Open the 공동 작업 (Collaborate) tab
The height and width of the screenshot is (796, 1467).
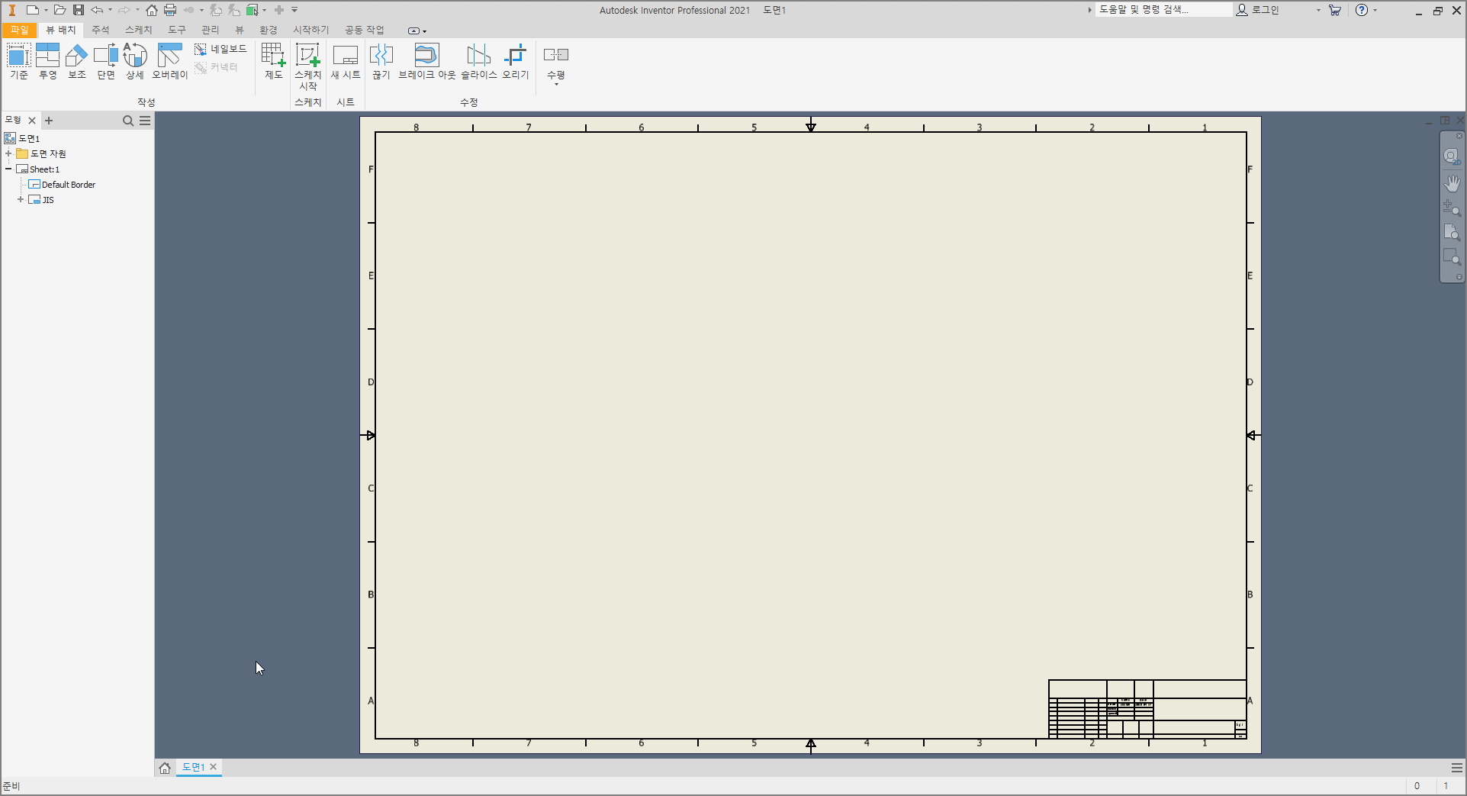365,30
